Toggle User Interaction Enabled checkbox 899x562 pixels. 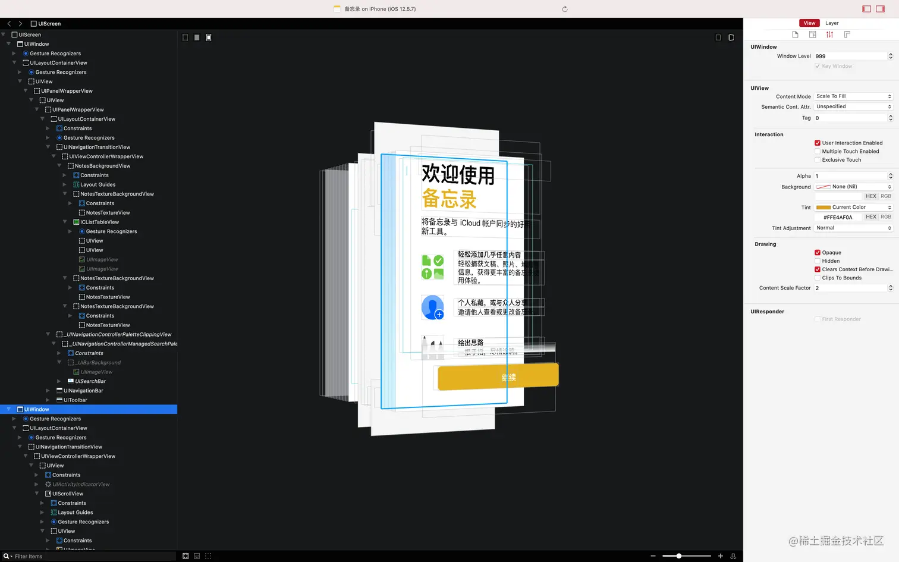[818, 143]
